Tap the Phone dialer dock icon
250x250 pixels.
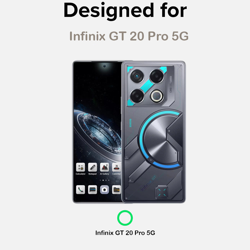coord(80,189)
